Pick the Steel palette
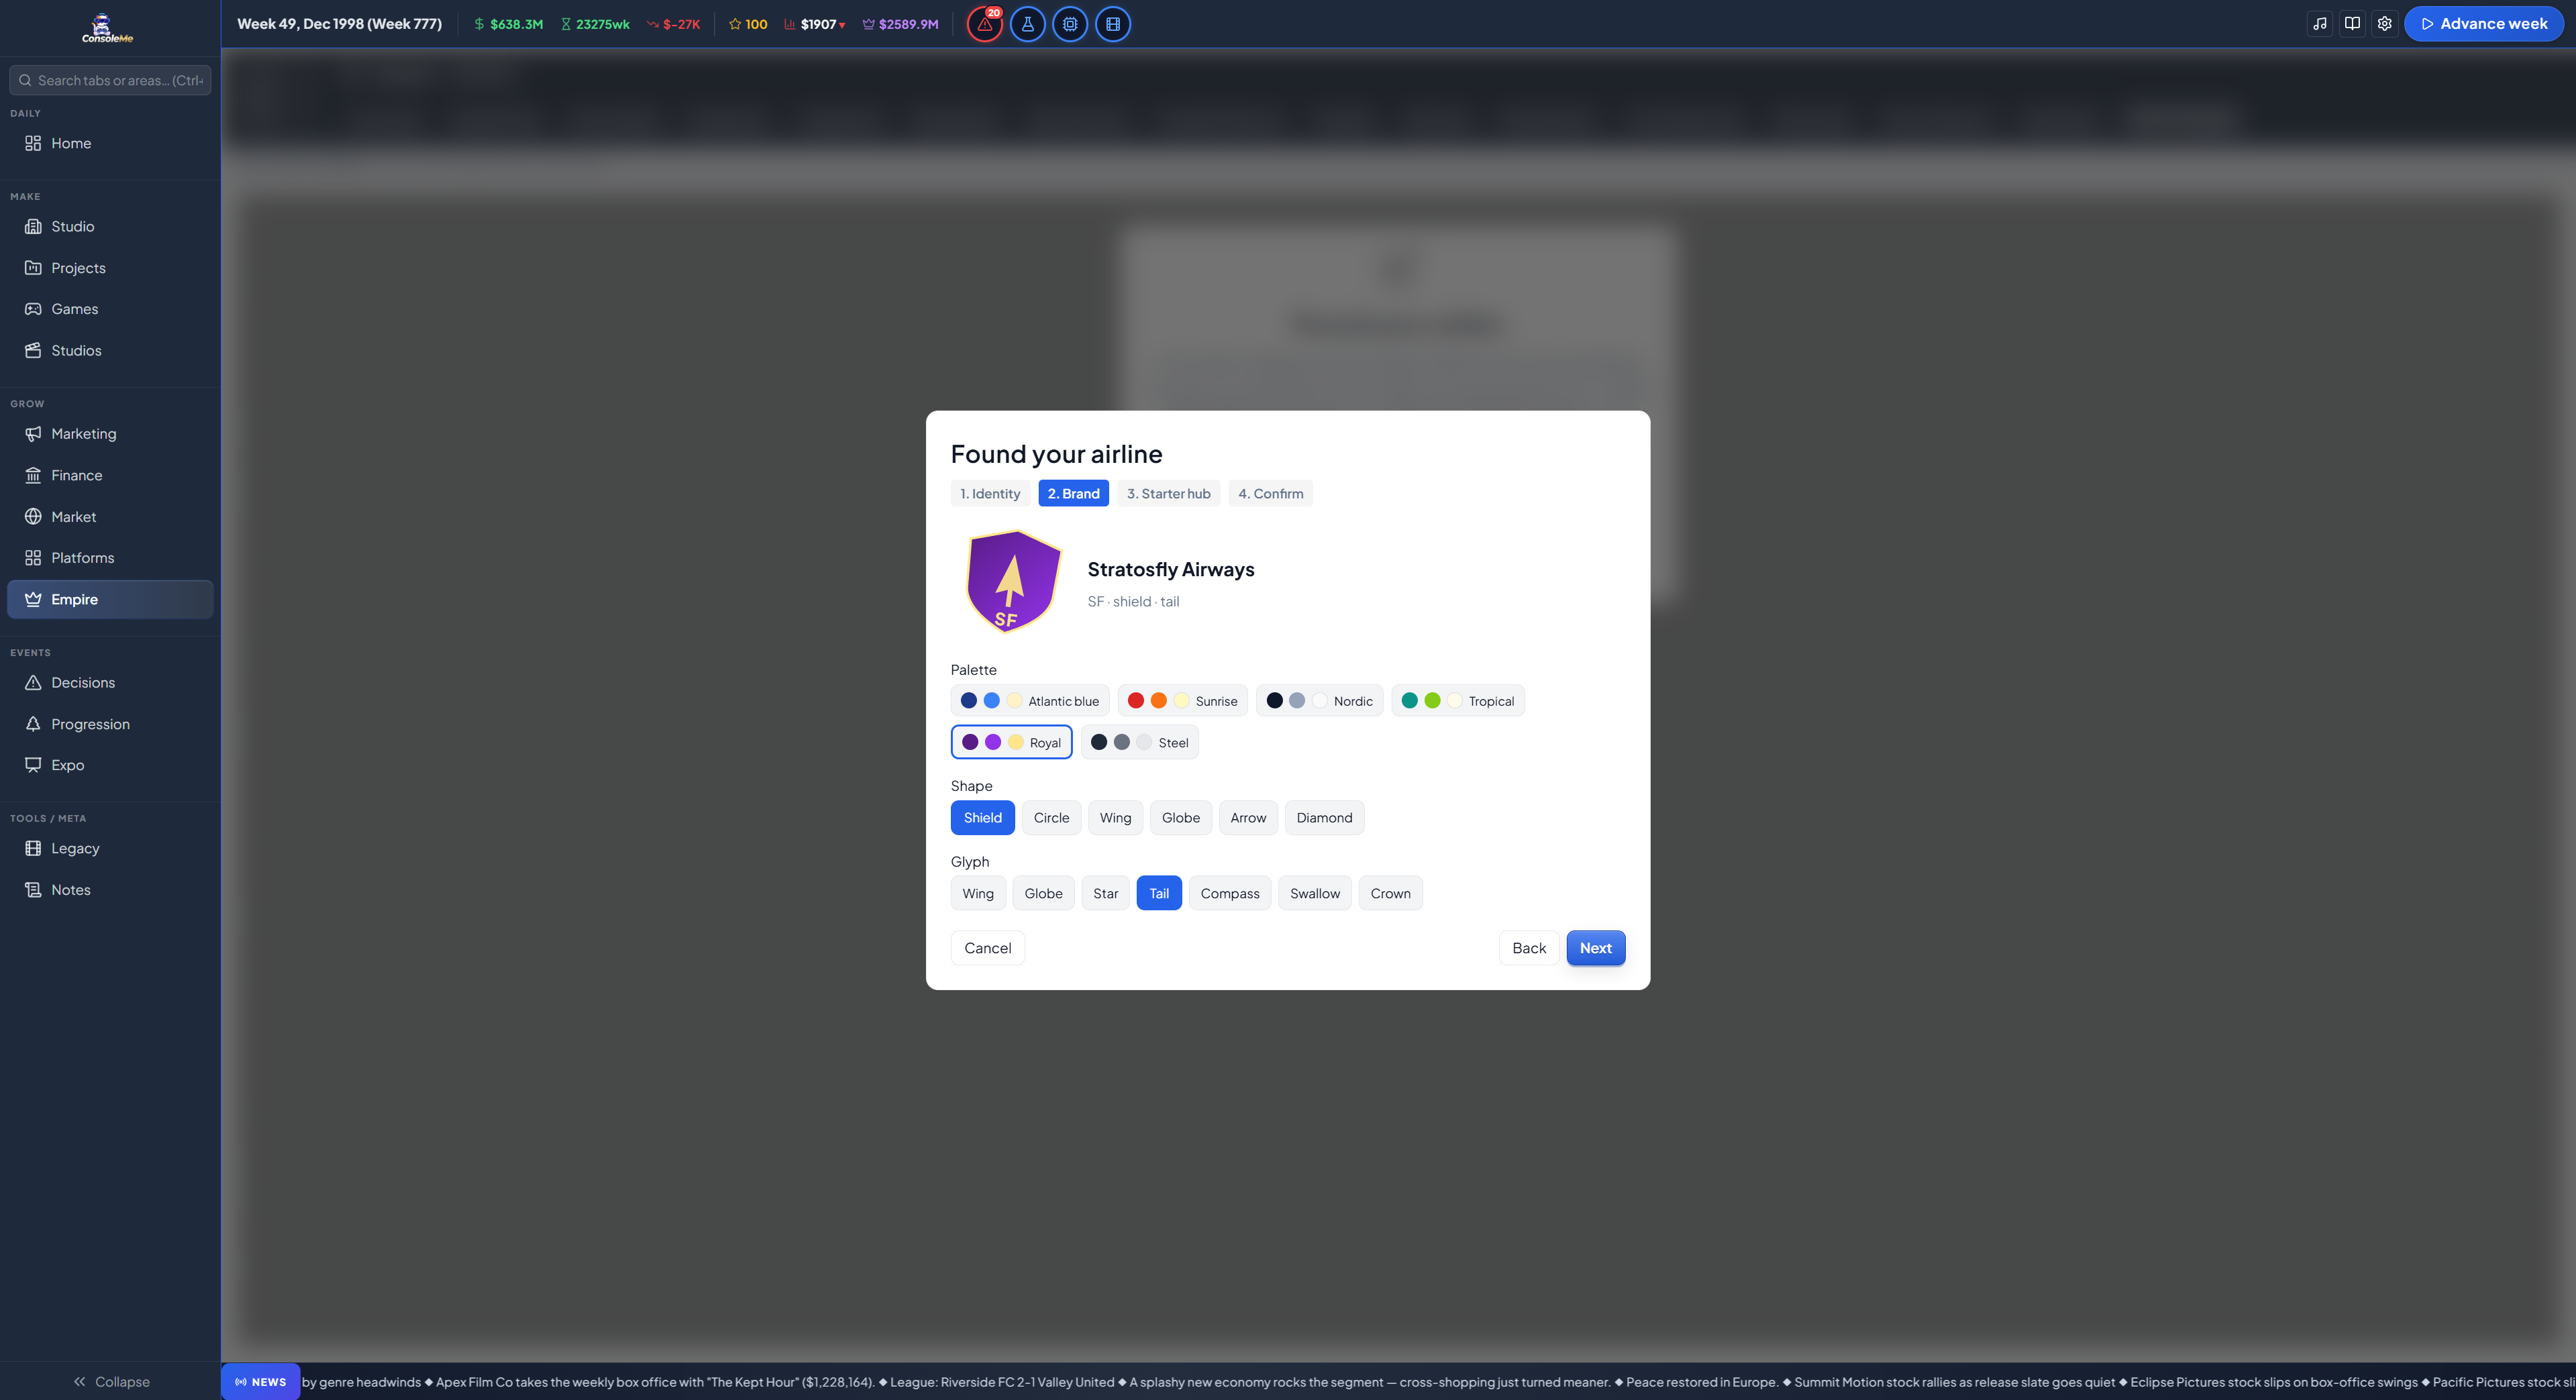 [x=1139, y=742]
